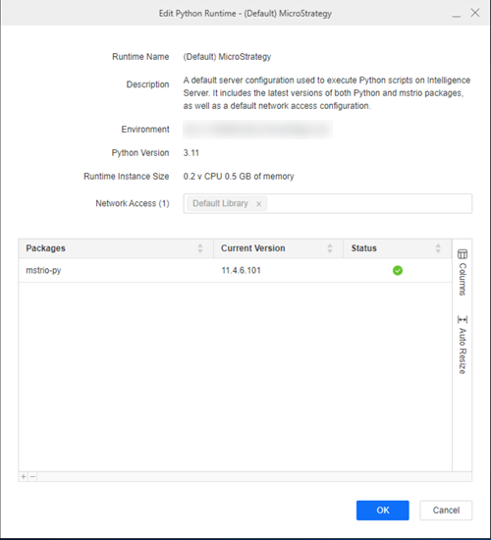Sort by the Packages column arrows
Screen dimensions: 491x540
200,248
